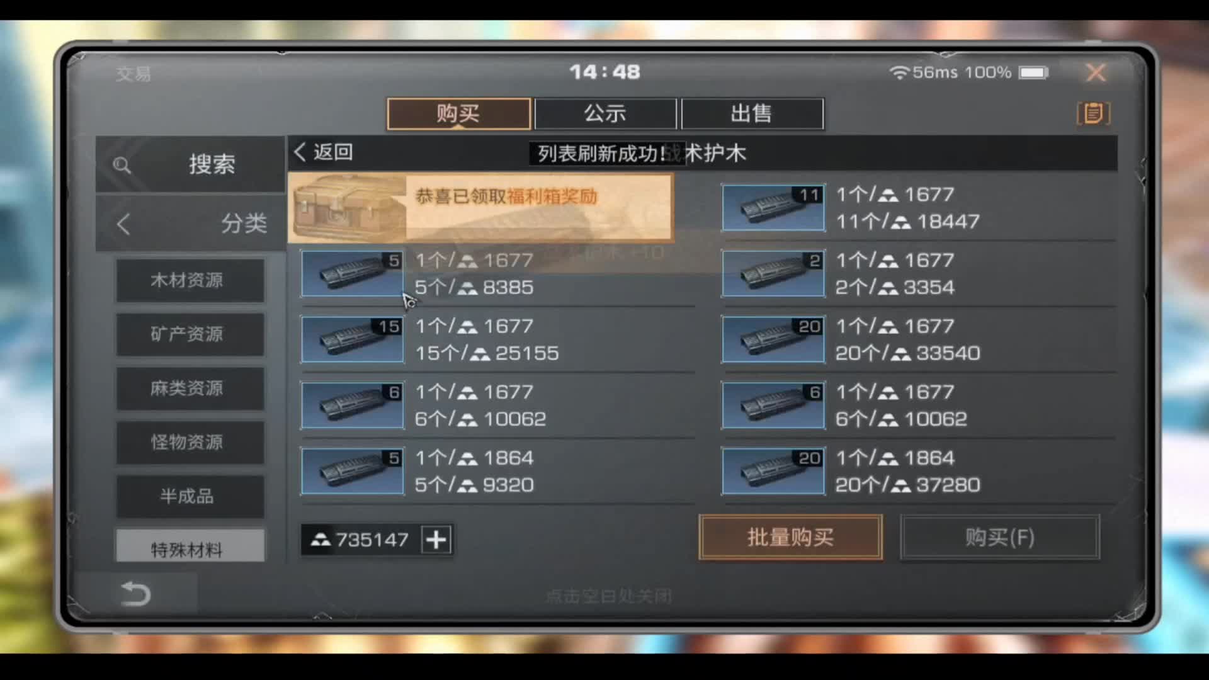Open the 购买 tab
This screenshot has height=680, width=1209.
[x=458, y=114]
